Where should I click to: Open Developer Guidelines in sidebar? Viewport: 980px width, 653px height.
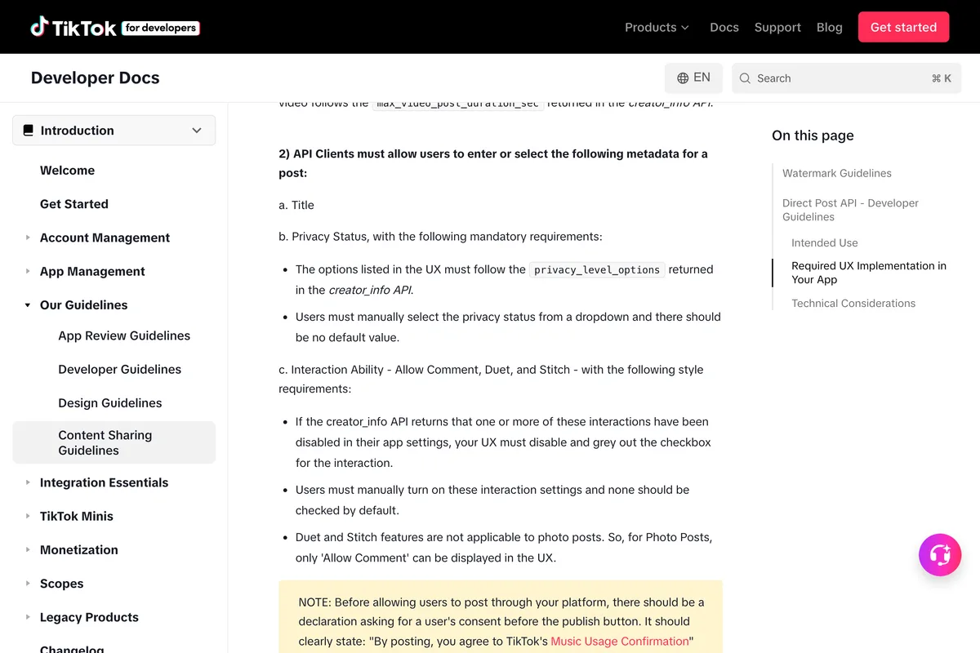(x=120, y=369)
